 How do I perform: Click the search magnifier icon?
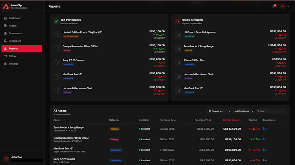[258, 111]
